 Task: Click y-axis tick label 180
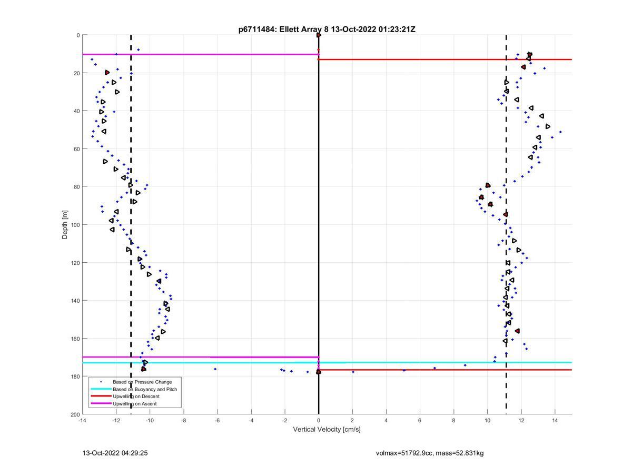click(75, 376)
